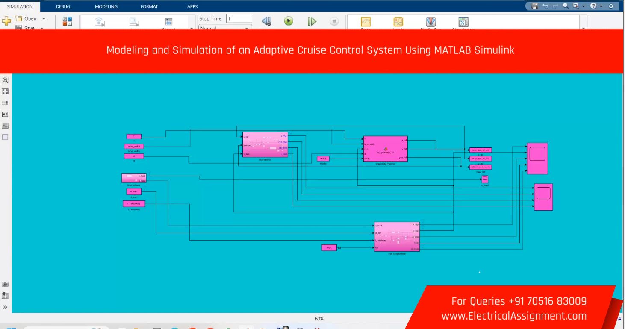Expand the Help dropdown arrow
Screen dimensions: 625x329
602,6
